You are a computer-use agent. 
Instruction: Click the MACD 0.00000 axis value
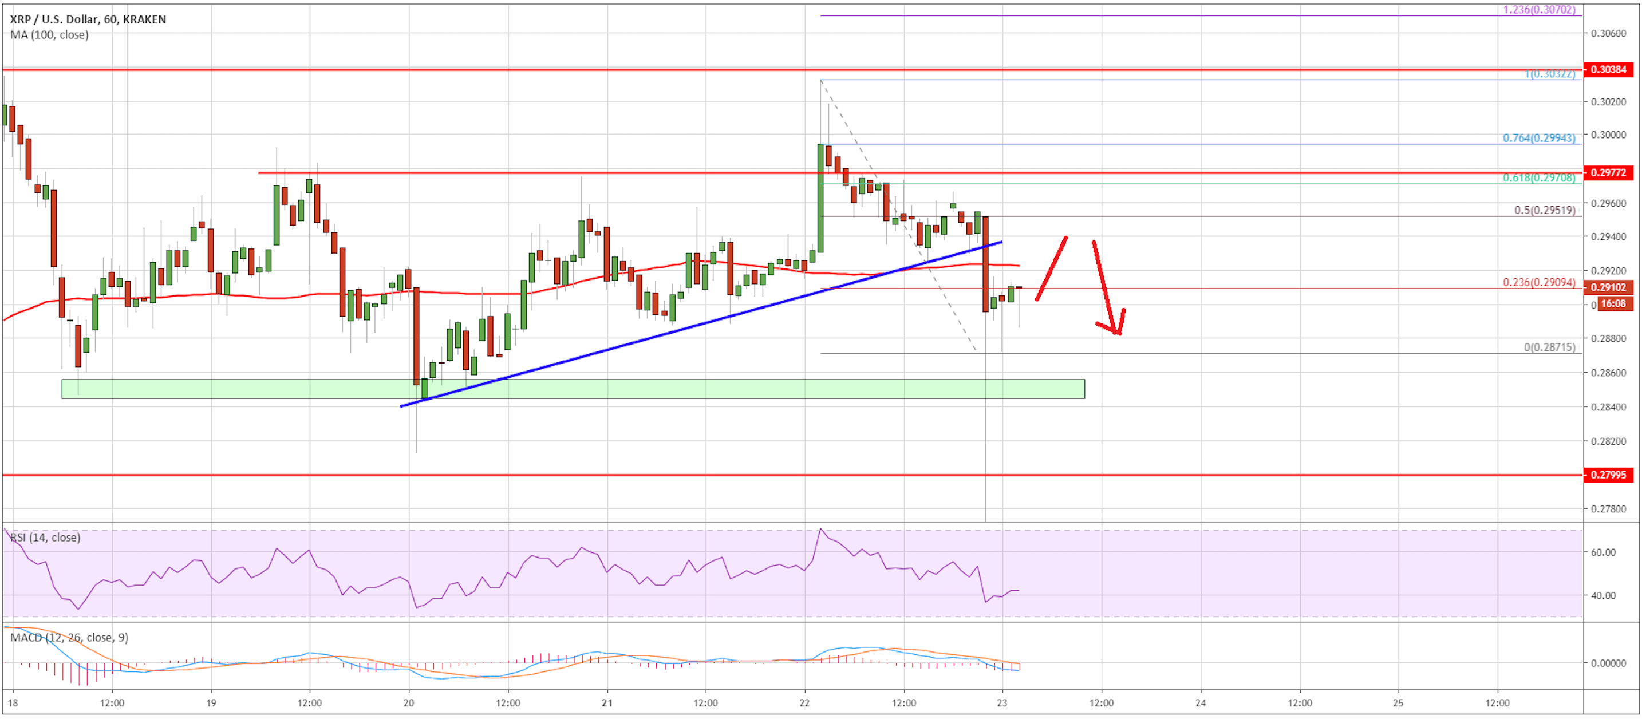(x=1608, y=663)
